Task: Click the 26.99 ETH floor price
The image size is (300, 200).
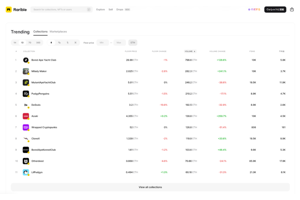Action: tap(132, 60)
